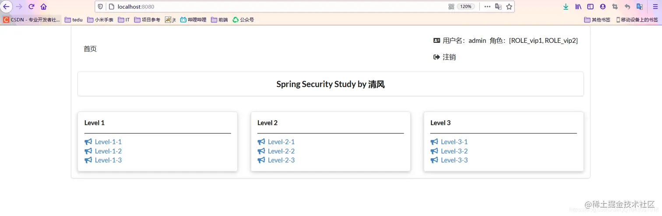The image size is (662, 216).
Task: Open the library bookshelf icon
Action: [578, 7]
